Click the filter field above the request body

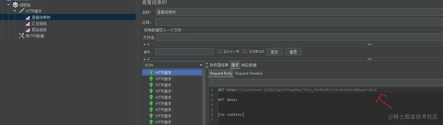(326, 82)
